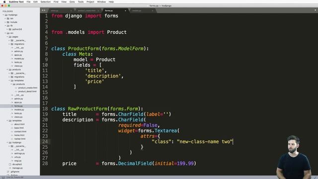Collapse the pages folder
Screen dimensions: 318x179
coord(7,37)
